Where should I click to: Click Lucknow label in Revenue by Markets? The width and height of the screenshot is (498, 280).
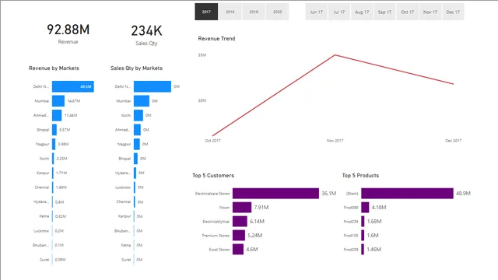(41, 231)
